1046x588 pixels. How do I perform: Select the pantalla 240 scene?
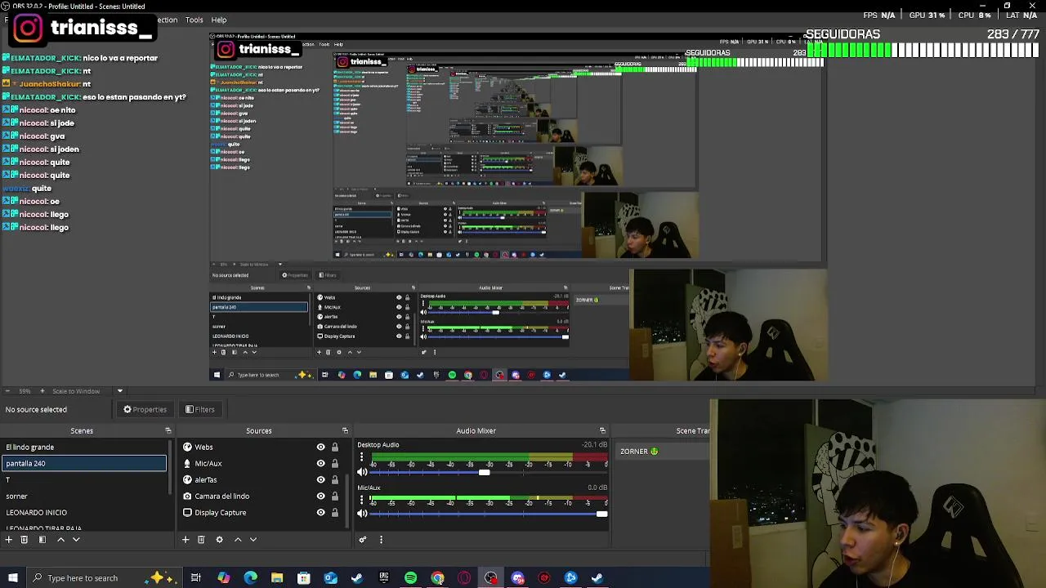pos(83,464)
